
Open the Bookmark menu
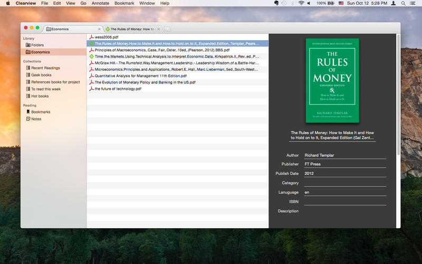[x=124, y=3]
